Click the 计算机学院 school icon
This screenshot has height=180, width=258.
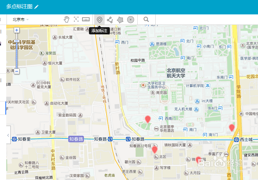click(208, 86)
